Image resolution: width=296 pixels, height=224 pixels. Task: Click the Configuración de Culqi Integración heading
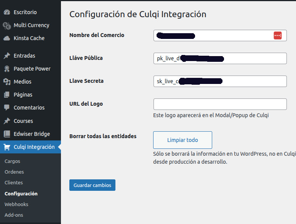[x=138, y=15]
